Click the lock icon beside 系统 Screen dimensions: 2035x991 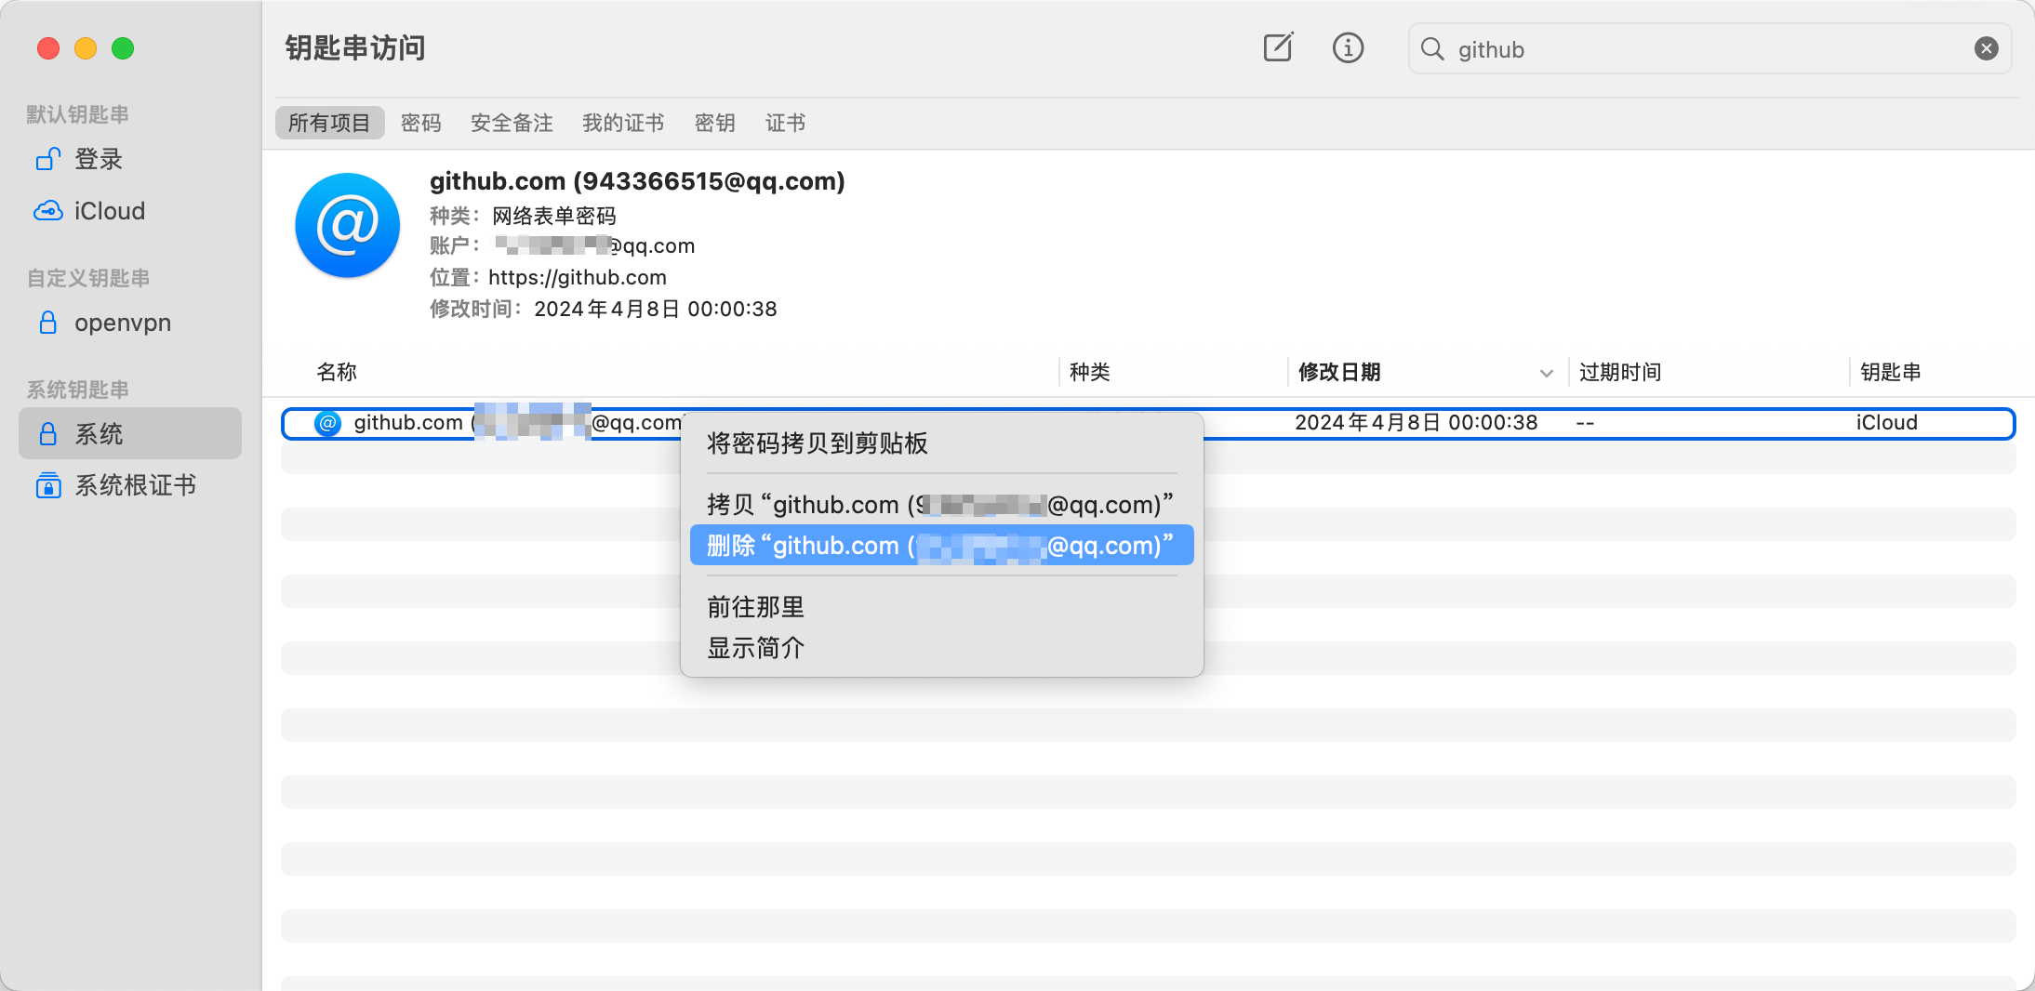(48, 433)
